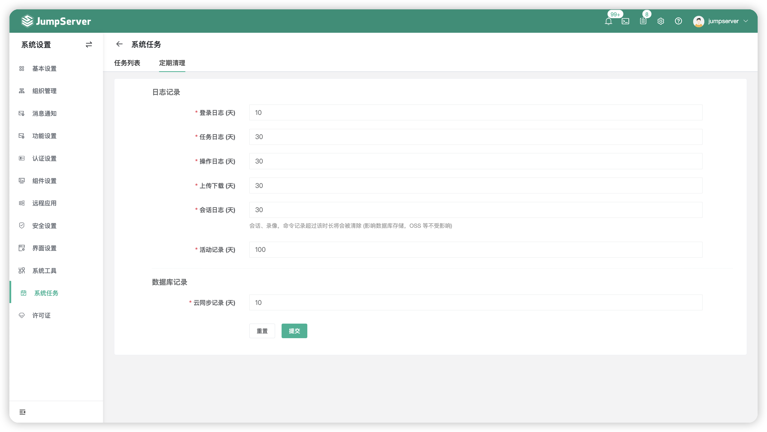This screenshot has height=432, width=767.
Task: Open the help question mark icon
Action: click(678, 21)
